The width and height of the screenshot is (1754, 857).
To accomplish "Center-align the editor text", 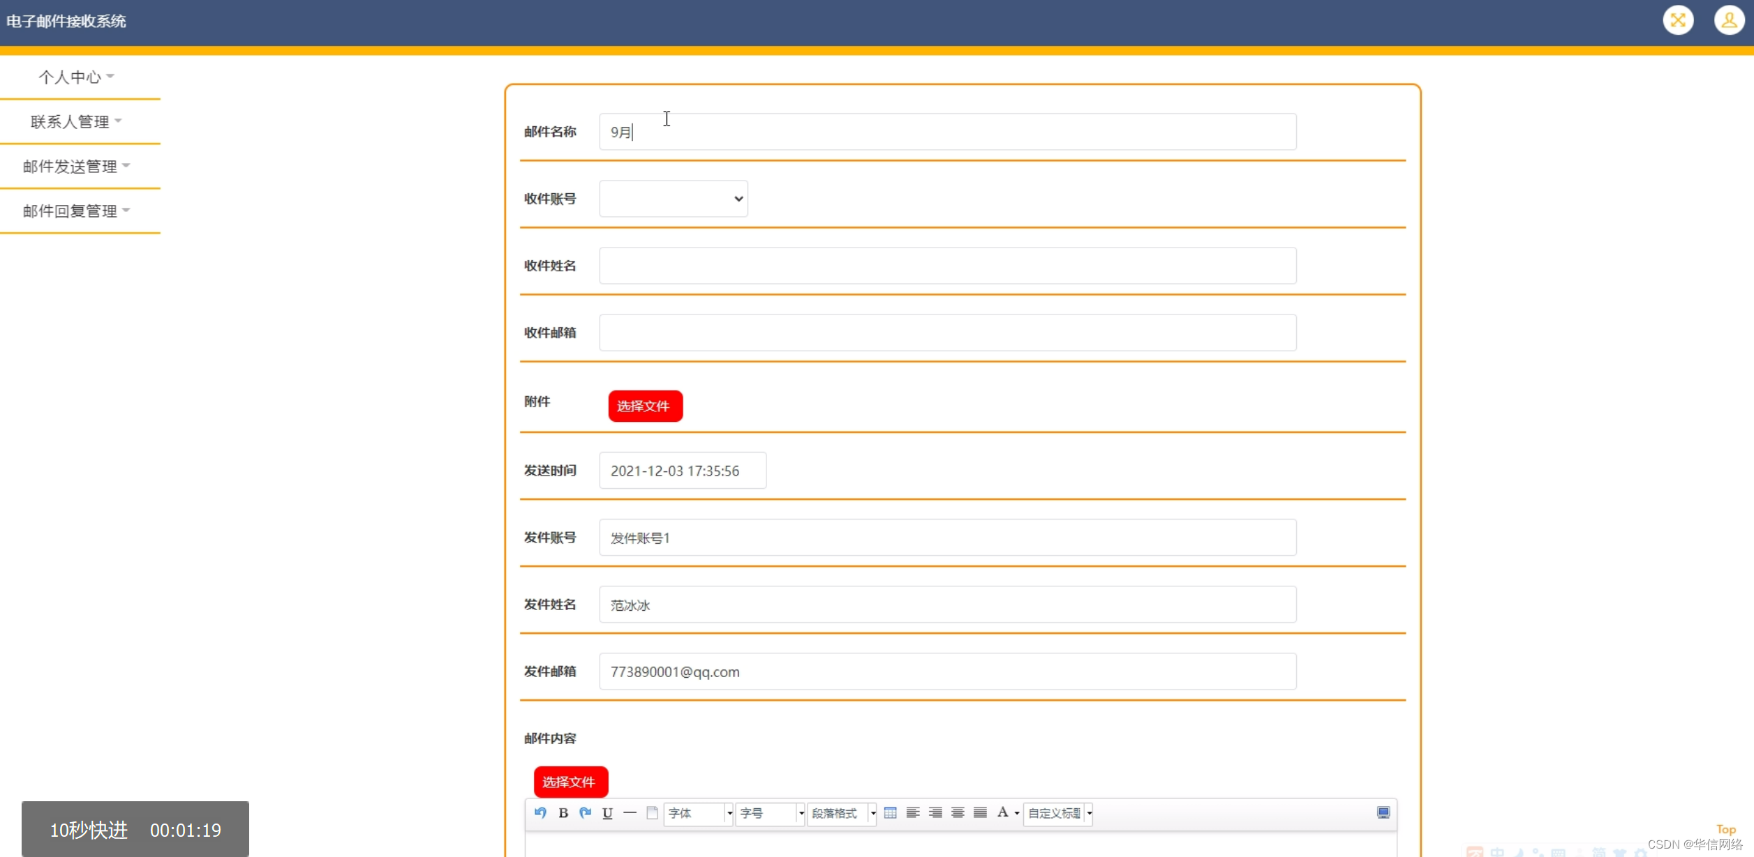I will tap(958, 812).
